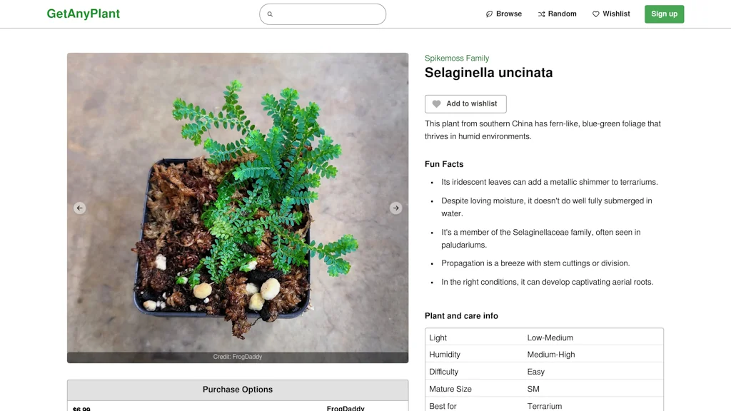The image size is (731, 411).
Task: Click the Sign up button
Action: click(x=664, y=14)
